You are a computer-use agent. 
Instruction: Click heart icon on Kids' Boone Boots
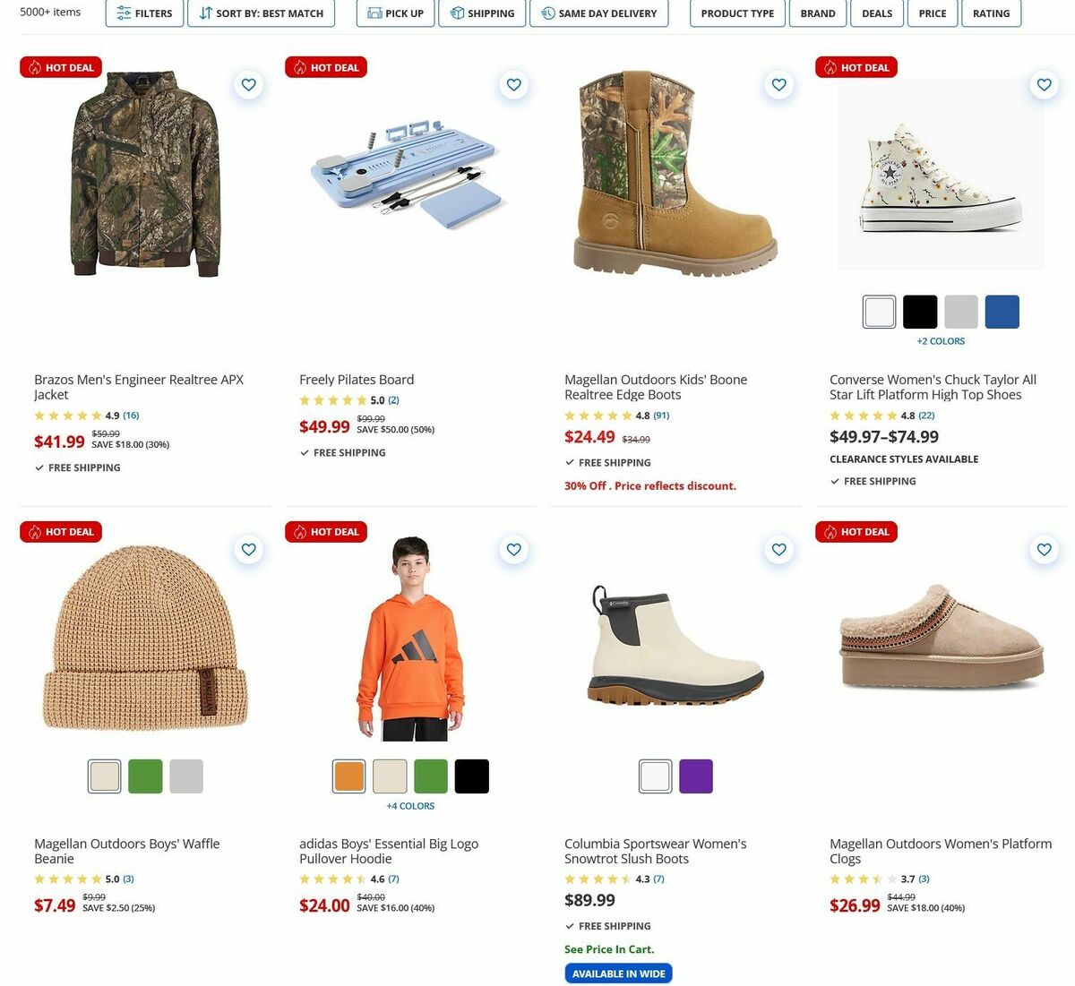pos(778,85)
